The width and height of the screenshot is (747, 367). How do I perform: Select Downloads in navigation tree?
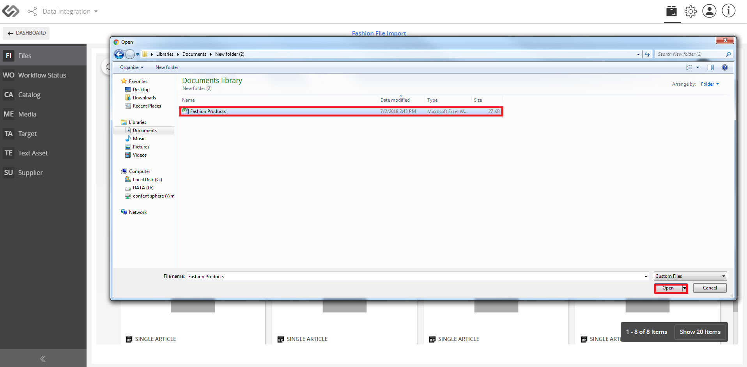(144, 98)
